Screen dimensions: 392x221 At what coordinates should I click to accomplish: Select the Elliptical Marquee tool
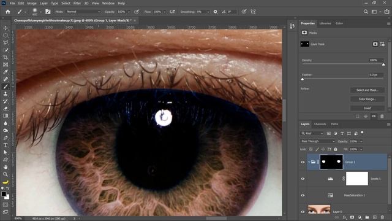(6, 36)
